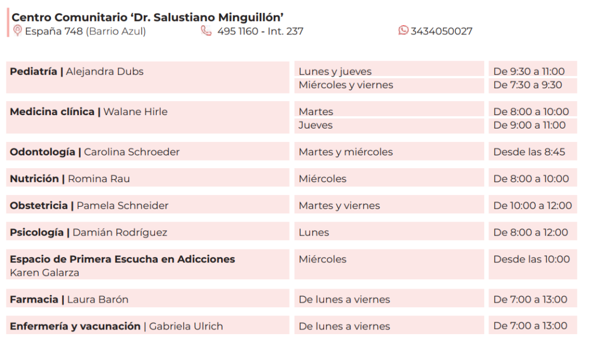Click address España 748 (Barrio Azul)
This screenshot has height=347, width=599.
[x=85, y=32]
